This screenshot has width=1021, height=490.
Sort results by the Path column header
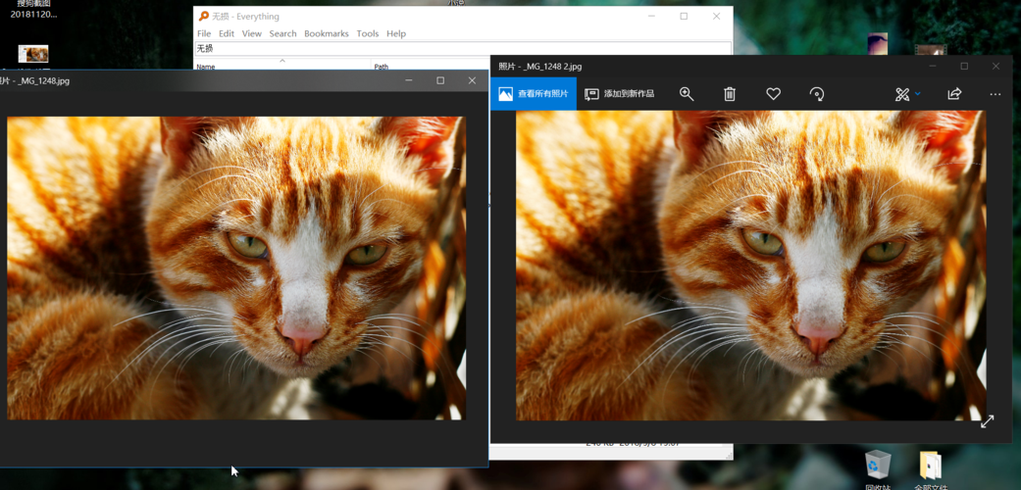point(381,67)
